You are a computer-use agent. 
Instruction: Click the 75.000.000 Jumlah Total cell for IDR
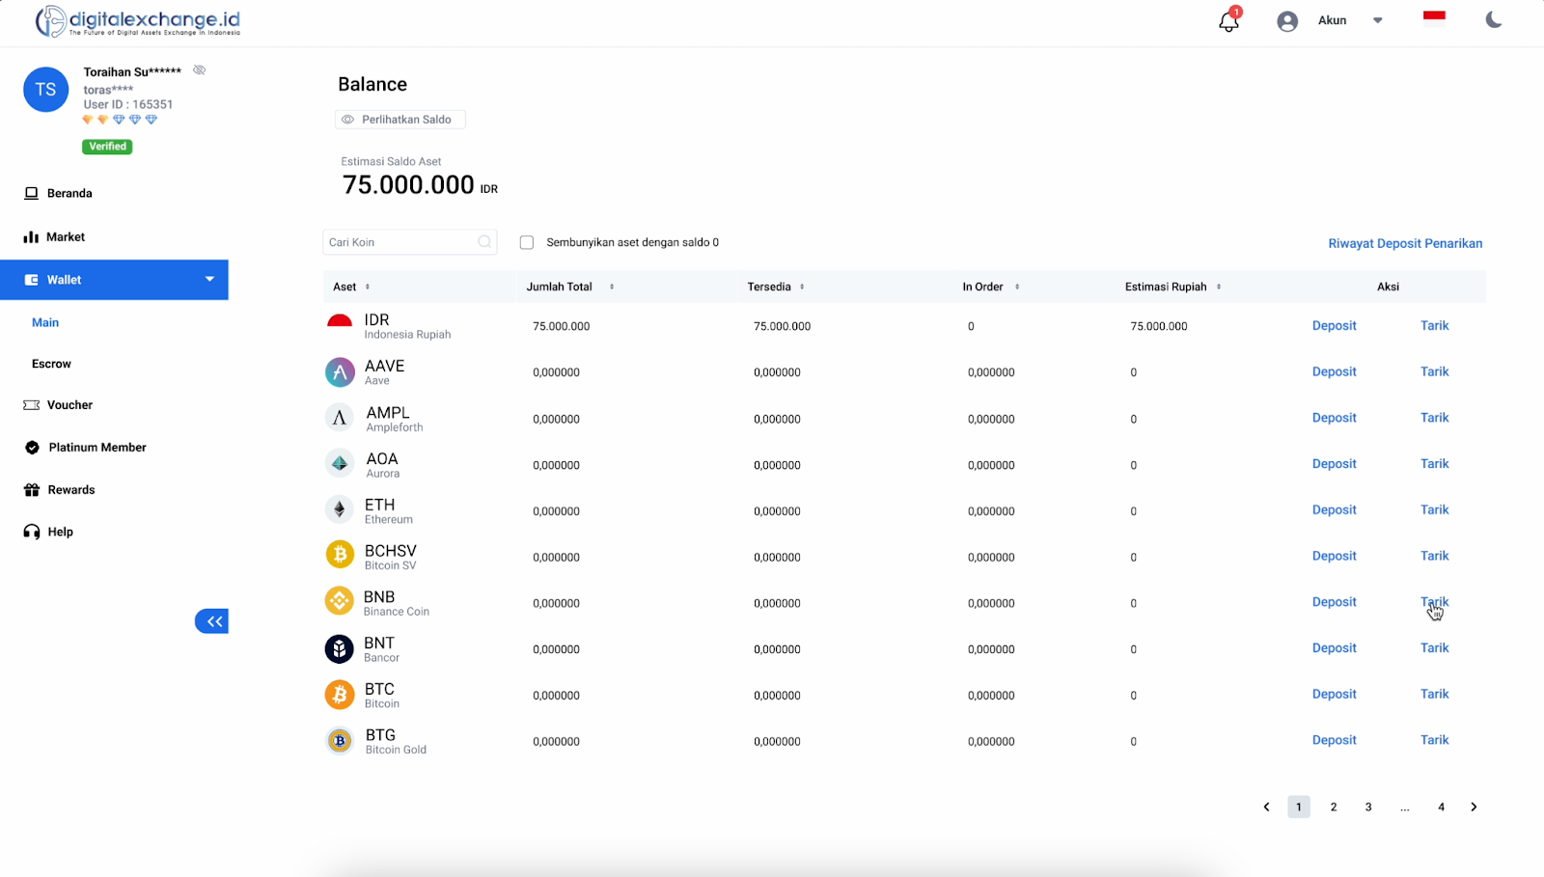tap(561, 326)
